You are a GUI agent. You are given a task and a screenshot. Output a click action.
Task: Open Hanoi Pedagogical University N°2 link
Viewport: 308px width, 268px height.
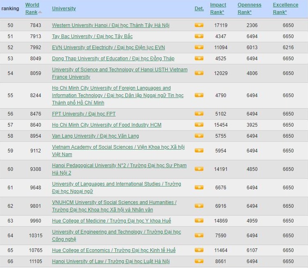(119, 169)
